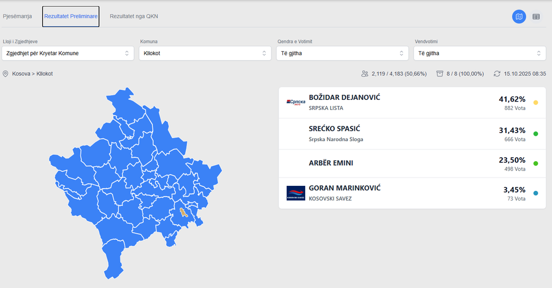This screenshot has height=288, width=552.
Task: Expand the Qendra e Votimit dropdown
Action: (x=342, y=53)
